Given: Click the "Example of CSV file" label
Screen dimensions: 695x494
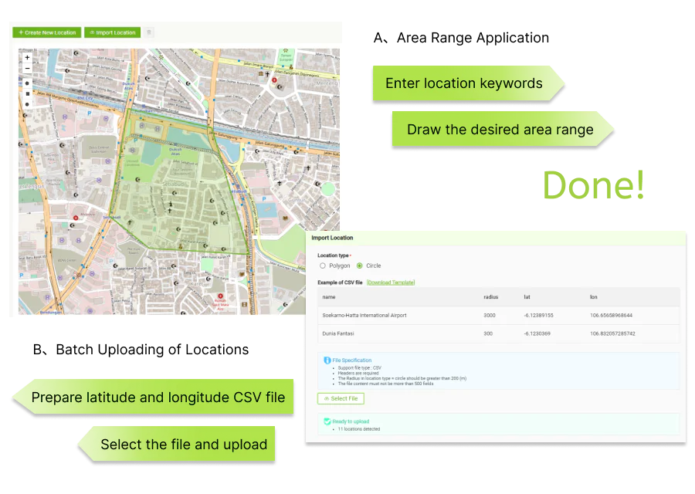Looking at the screenshot, I should tap(340, 283).
